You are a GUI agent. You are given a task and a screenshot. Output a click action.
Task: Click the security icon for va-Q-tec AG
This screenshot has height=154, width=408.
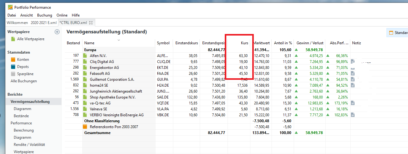coord(85,103)
